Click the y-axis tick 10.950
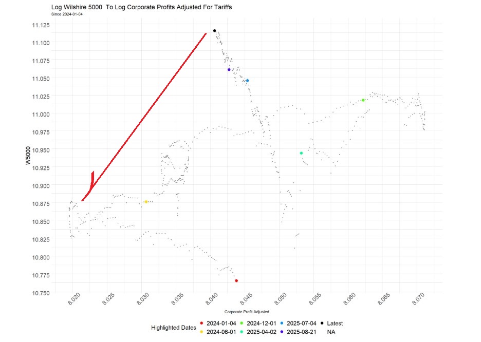Viewport: 481px width, 342px height. 41,150
